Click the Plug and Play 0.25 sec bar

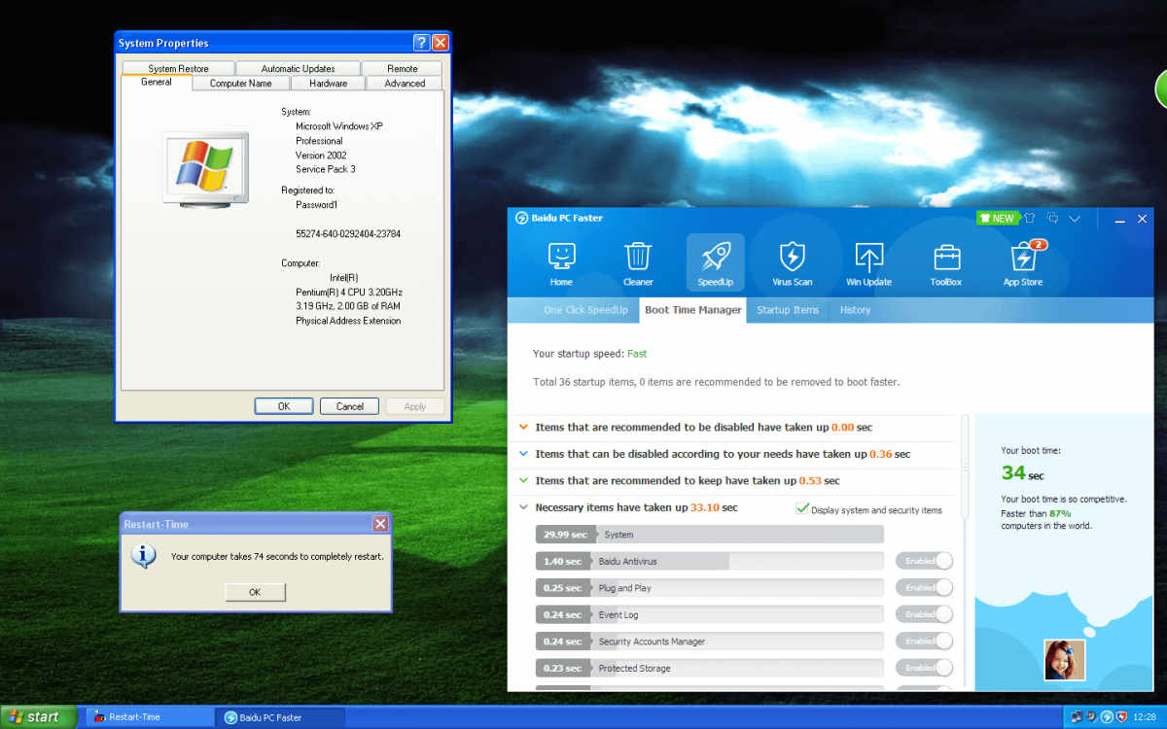coord(709,588)
